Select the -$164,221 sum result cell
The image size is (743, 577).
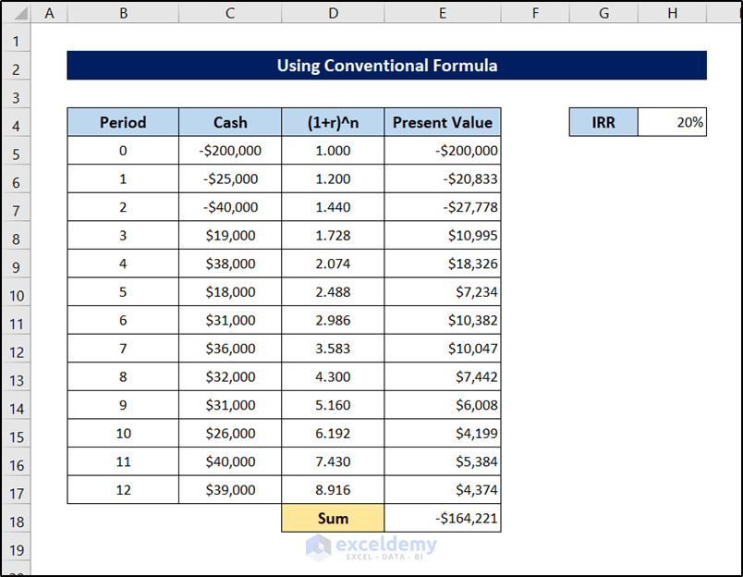pos(442,518)
